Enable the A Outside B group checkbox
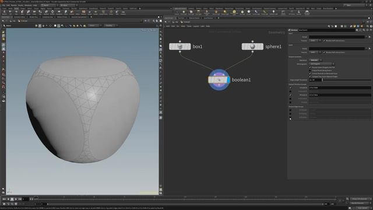 [x=290, y=92]
